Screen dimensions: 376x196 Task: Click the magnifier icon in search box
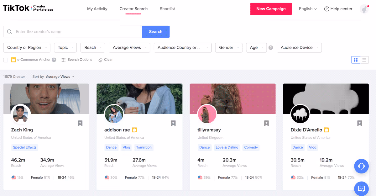tap(9, 32)
